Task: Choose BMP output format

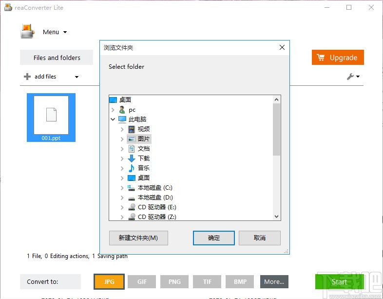Action: click(x=240, y=281)
